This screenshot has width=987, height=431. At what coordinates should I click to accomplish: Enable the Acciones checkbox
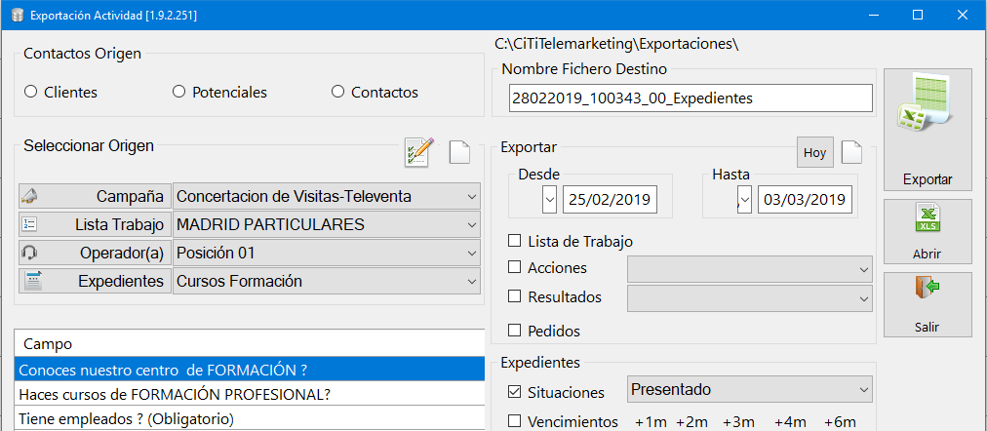coord(514,267)
